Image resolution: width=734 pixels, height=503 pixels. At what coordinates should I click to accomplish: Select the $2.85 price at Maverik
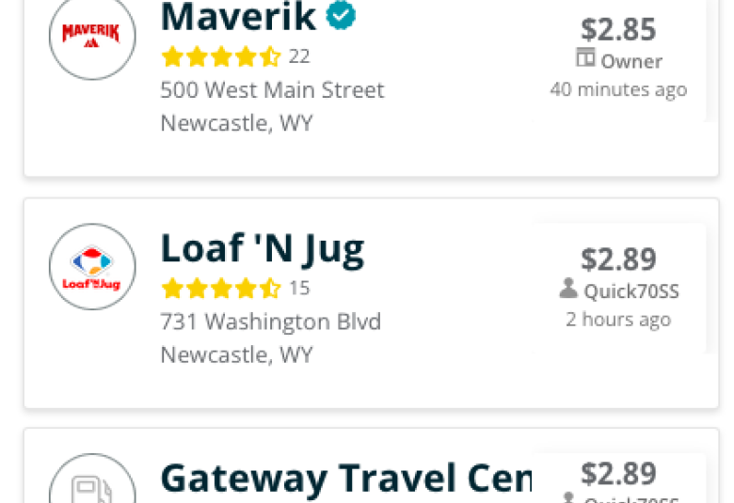pos(618,29)
